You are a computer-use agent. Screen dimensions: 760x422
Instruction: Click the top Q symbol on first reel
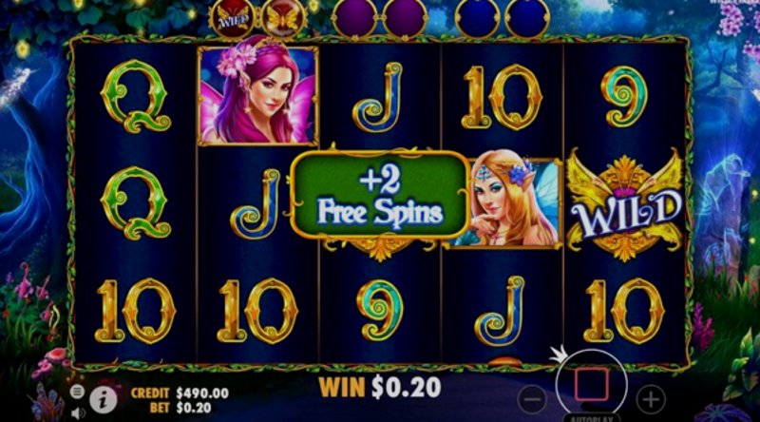click(x=135, y=96)
